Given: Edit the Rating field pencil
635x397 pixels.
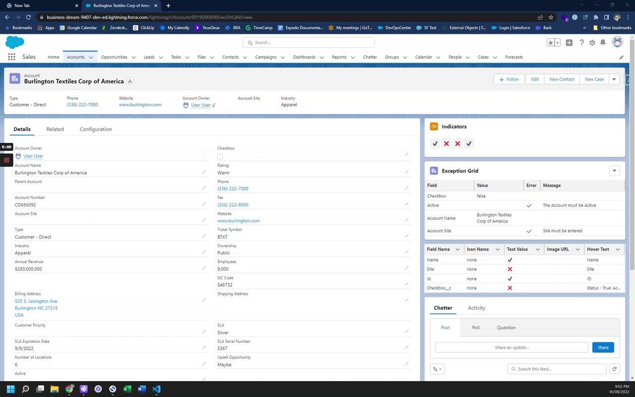Looking at the screenshot, I should coord(407,172).
